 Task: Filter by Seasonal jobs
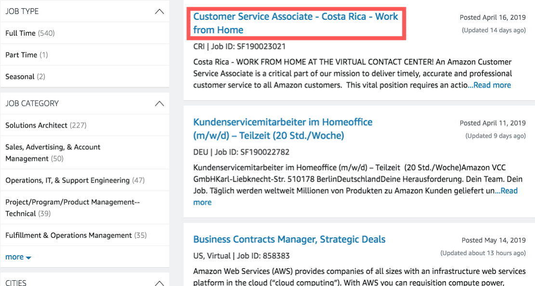click(25, 77)
